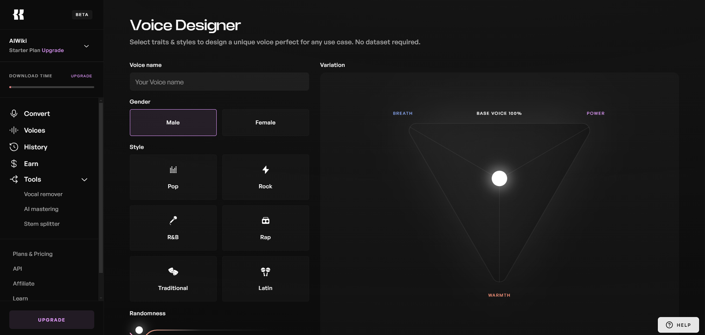Click the Voices waveform icon
Viewport: 705px width, 335px height.
[14, 130]
